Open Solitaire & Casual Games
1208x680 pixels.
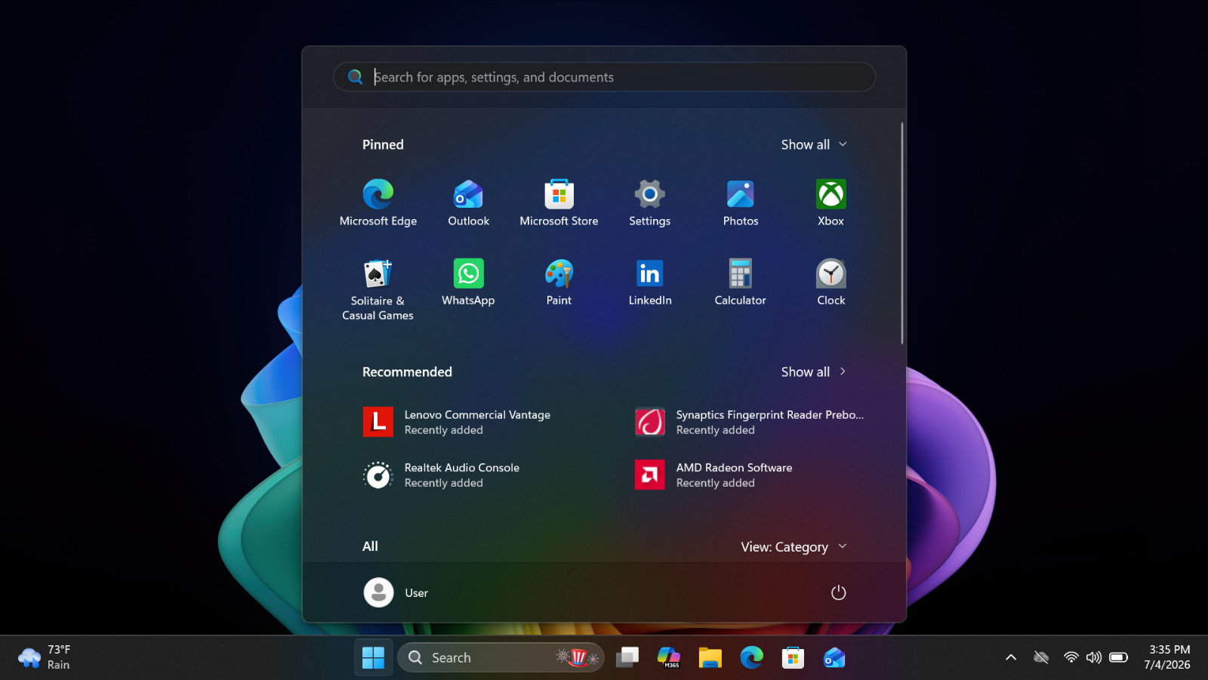pyautogui.click(x=378, y=290)
